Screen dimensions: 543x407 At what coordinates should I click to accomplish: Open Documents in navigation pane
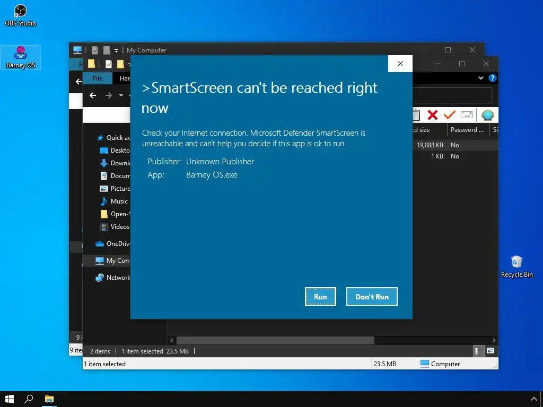115,176
